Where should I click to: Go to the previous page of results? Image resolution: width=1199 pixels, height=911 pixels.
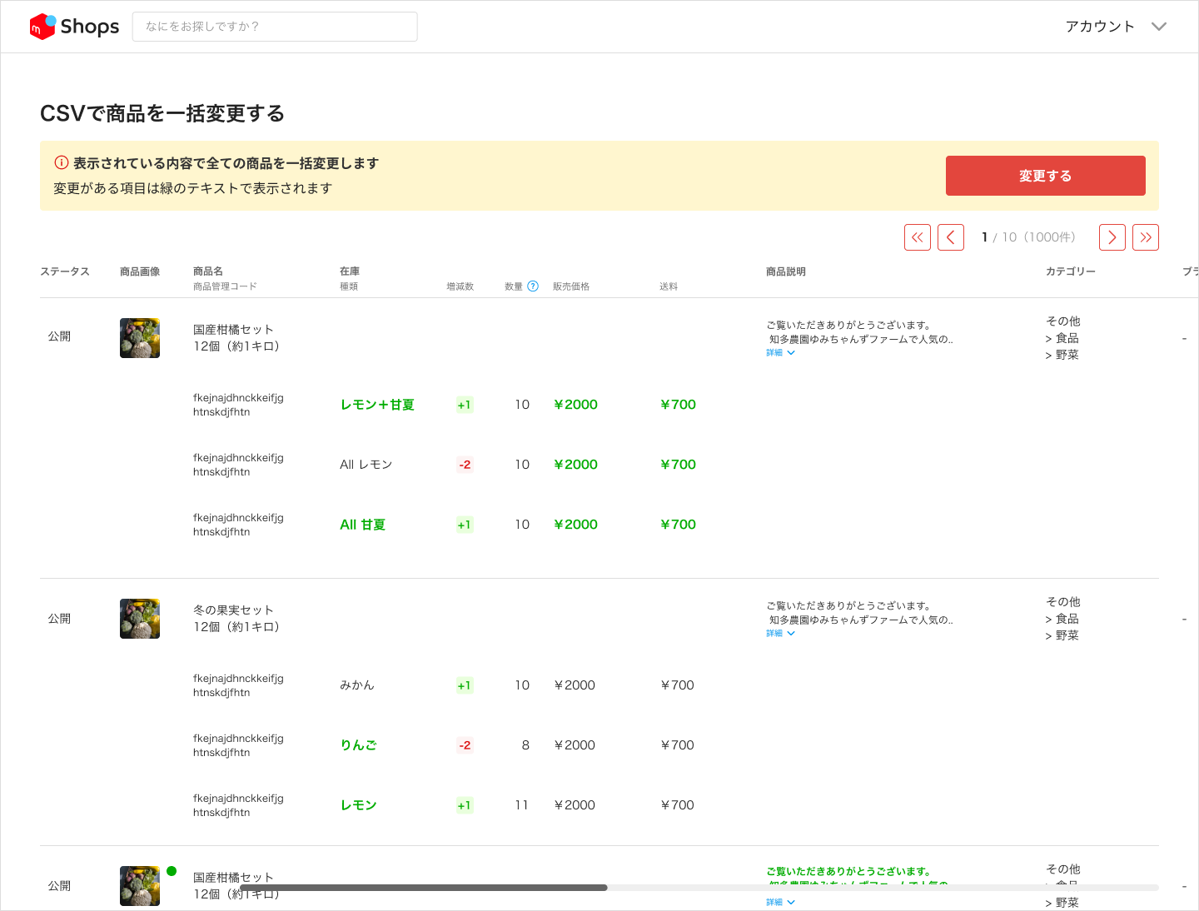tap(950, 237)
